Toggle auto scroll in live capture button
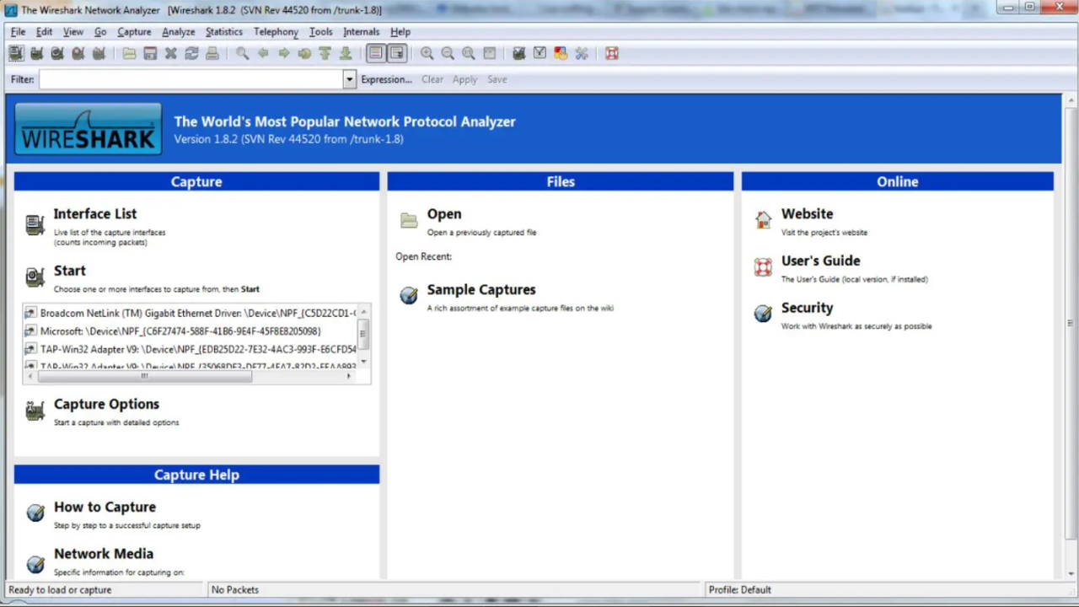1079x607 pixels. coord(397,53)
